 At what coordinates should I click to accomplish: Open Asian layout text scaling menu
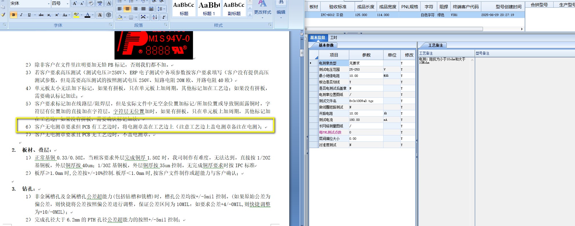pos(144,17)
